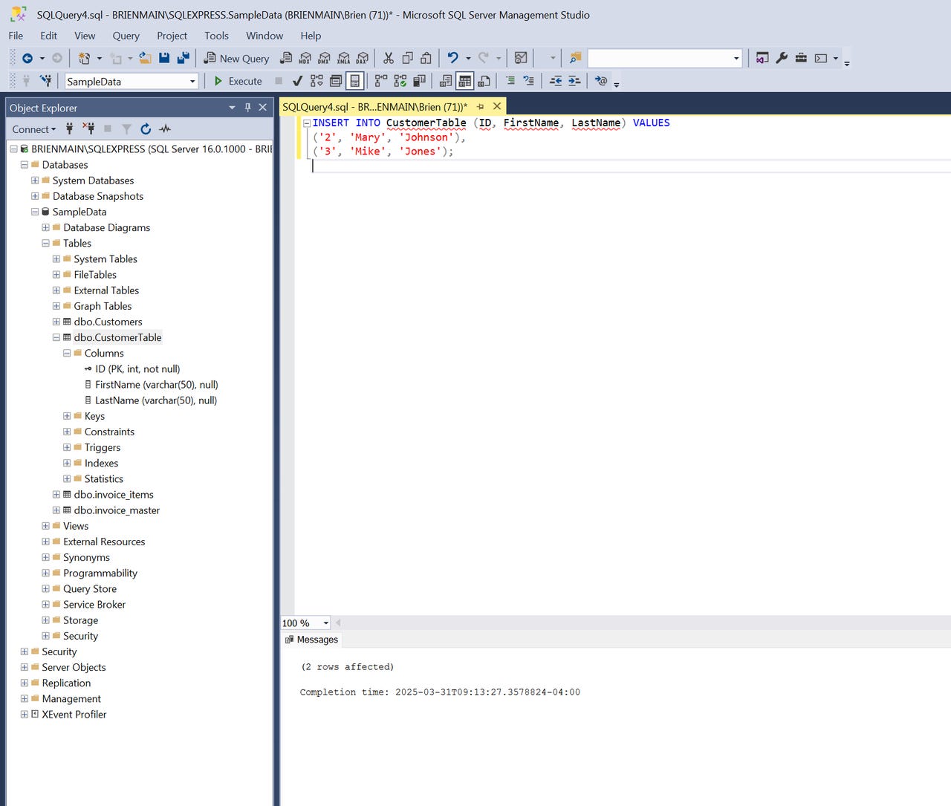Open a new XMLA query via its toolbar icon
The image size is (951, 806).
click(x=343, y=58)
